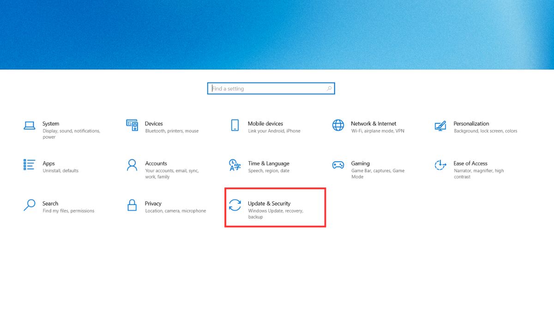Select the Time & Language title
The width and height of the screenshot is (554, 311).
pos(269,164)
